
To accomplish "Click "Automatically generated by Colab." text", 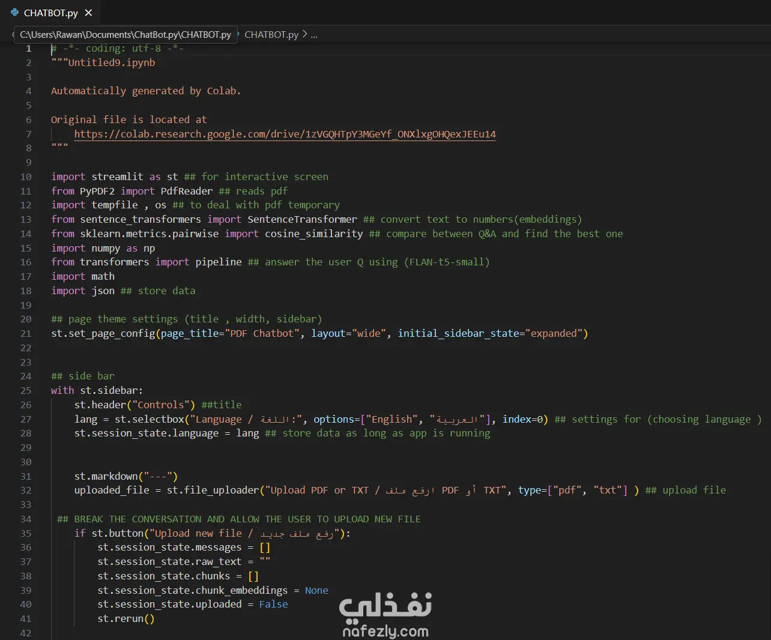I will coord(146,91).
